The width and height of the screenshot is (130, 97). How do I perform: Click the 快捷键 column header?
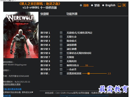tap(45, 14)
